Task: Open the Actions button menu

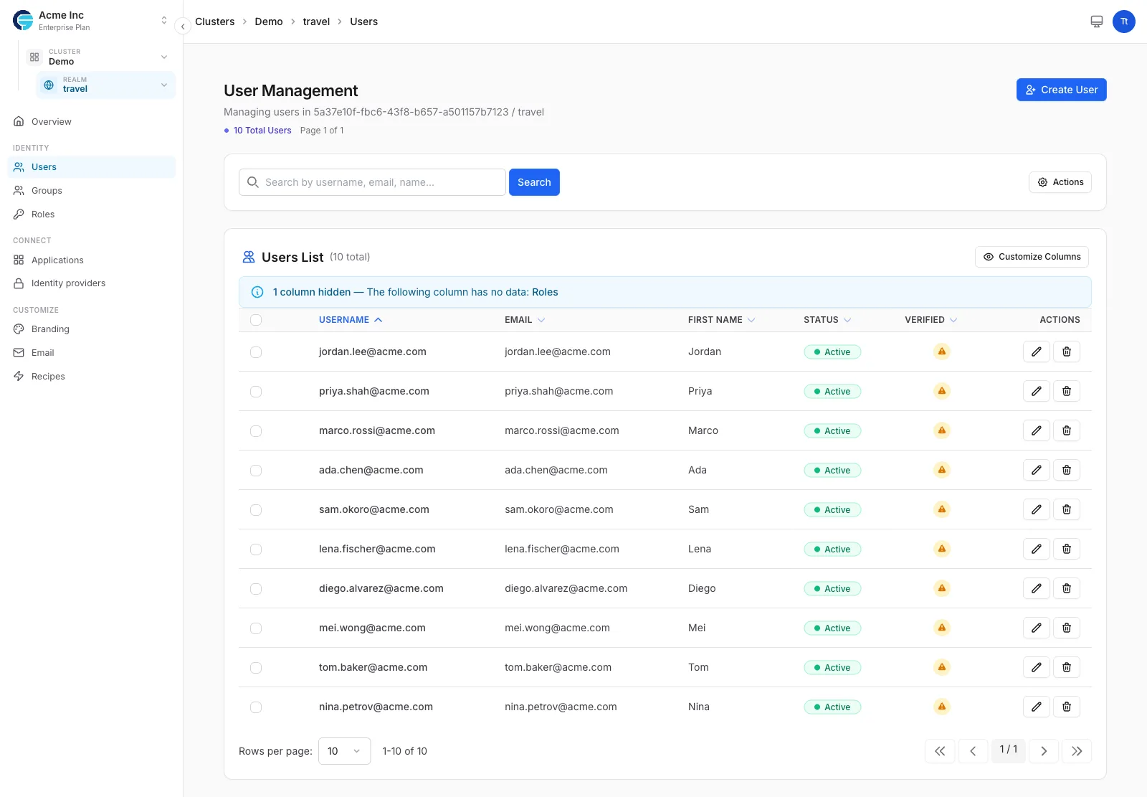Action: point(1060,182)
